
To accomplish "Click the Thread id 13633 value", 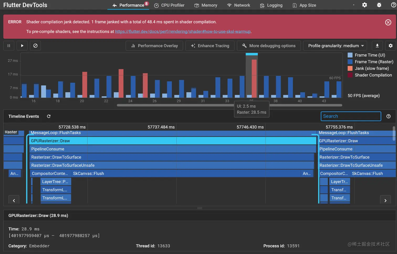I will coord(164,246).
